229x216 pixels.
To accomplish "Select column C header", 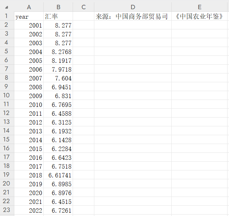I will [84, 7].
